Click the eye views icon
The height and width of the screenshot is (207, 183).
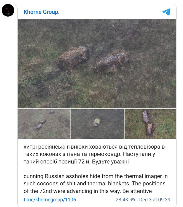click(x=133, y=200)
